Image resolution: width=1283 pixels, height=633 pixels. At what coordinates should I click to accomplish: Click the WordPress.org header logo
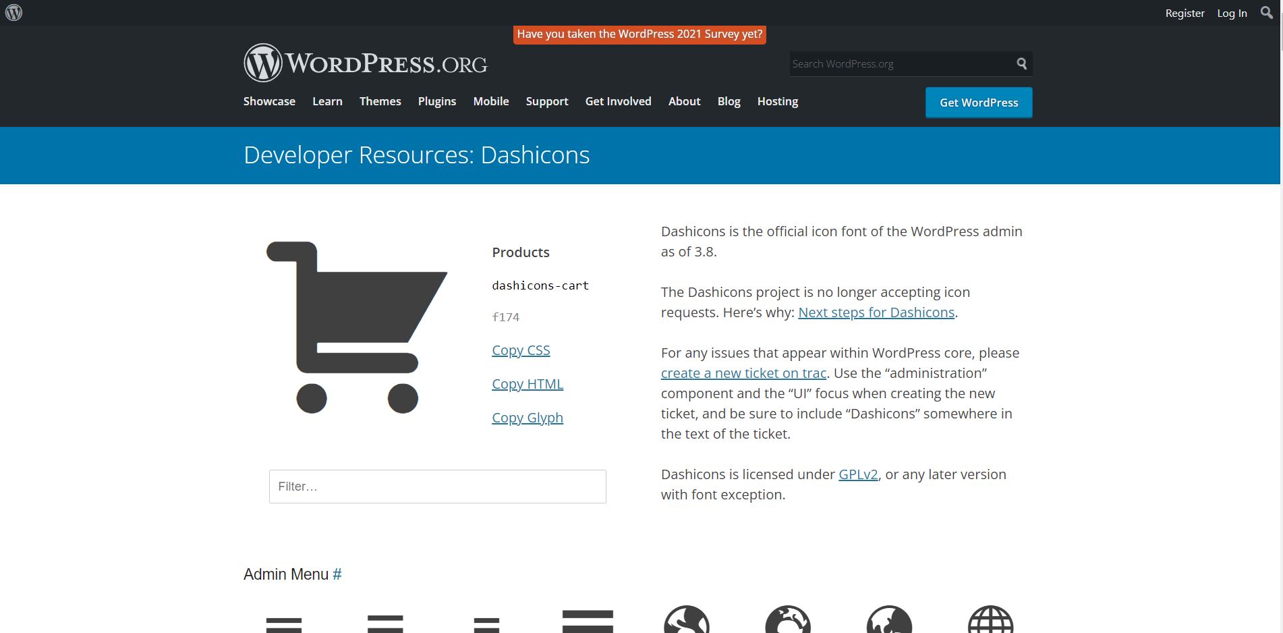coord(365,63)
